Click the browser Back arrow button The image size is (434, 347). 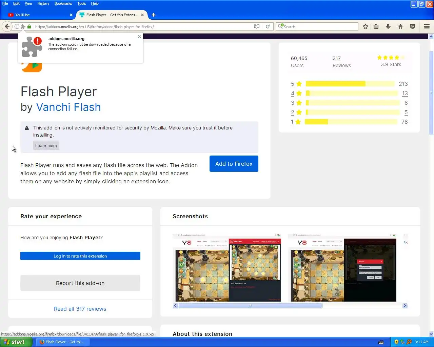pyautogui.click(x=7, y=26)
